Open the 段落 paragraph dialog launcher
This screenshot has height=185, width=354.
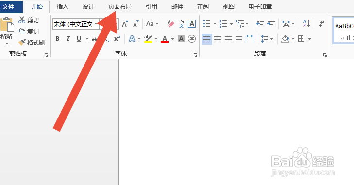coord(325,55)
